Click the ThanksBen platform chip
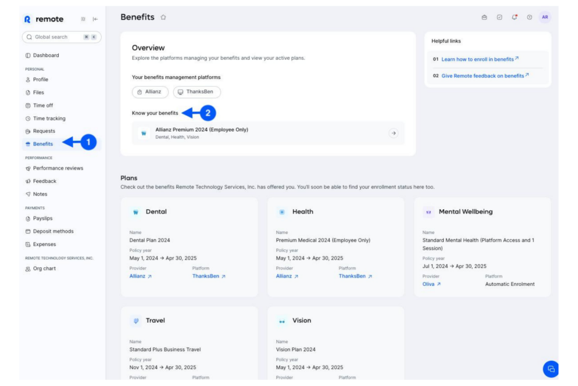Image resolution: width=578 pixels, height=386 pixels. click(x=197, y=92)
